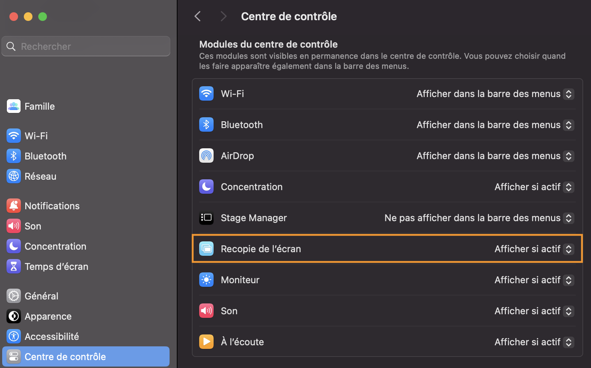Click the Moniteur brightness icon
Viewport: 591px width, 368px height.
click(206, 280)
